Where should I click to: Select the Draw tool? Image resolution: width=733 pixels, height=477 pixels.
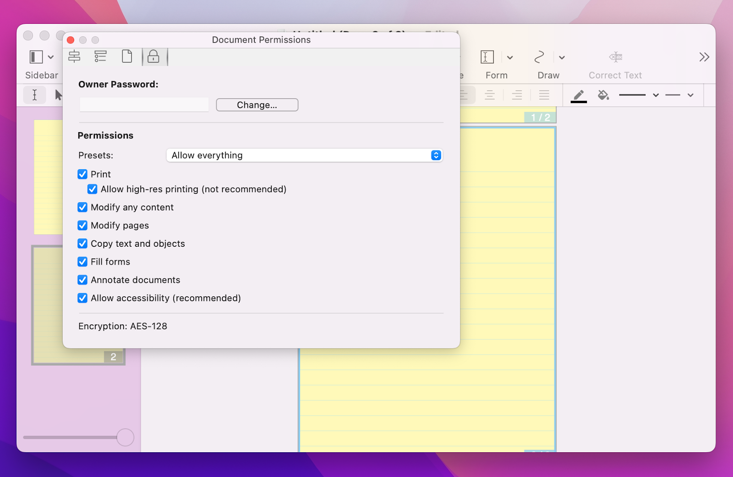(539, 57)
